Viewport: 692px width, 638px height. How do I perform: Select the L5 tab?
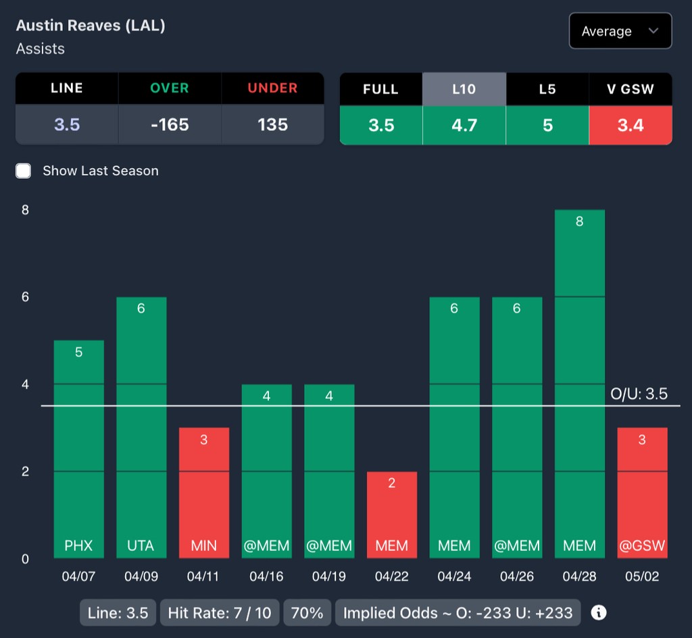coord(547,89)
